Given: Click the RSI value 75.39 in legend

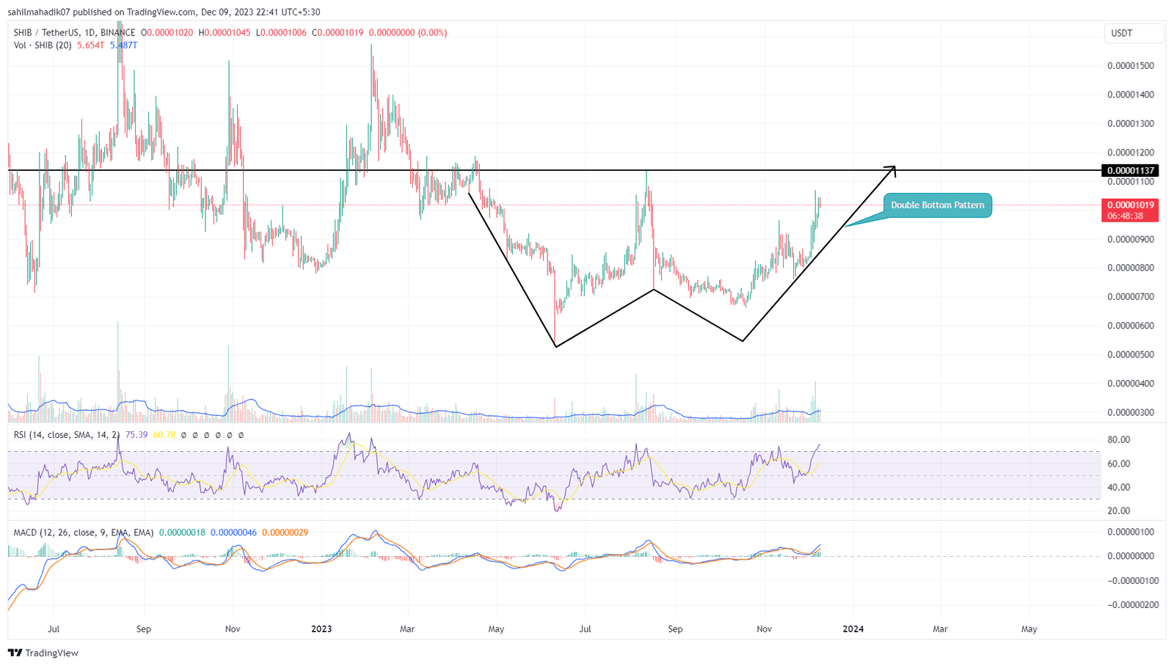Looking at the screenshot, I should pyautogui.click(x=136, y=435).
